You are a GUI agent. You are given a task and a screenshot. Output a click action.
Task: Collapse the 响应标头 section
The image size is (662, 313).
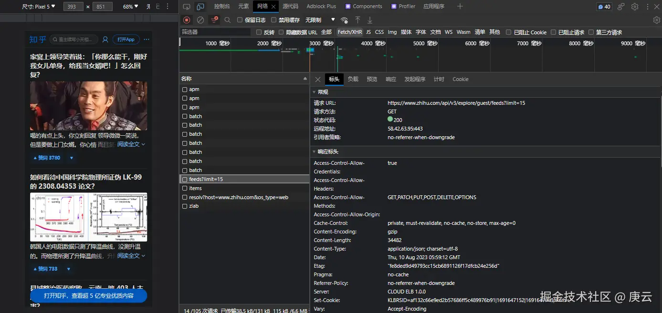point(327,151)
